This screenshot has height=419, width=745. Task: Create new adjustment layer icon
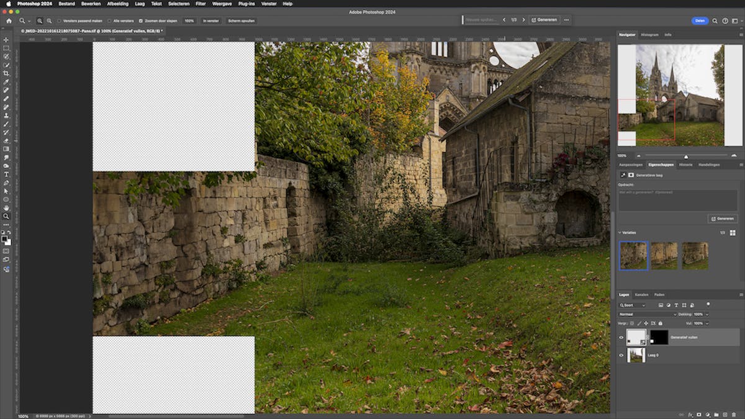pos(707,414)
